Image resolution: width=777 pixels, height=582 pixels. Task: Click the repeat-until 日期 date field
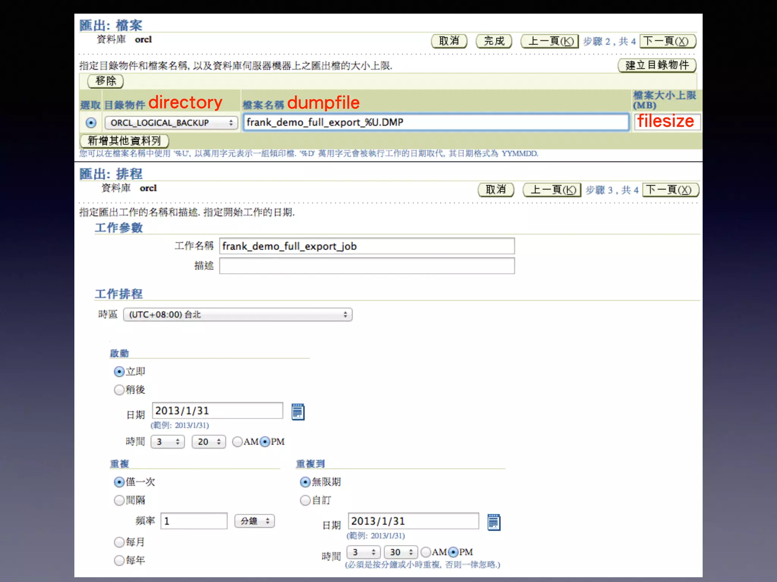click(x=414, y=521)
